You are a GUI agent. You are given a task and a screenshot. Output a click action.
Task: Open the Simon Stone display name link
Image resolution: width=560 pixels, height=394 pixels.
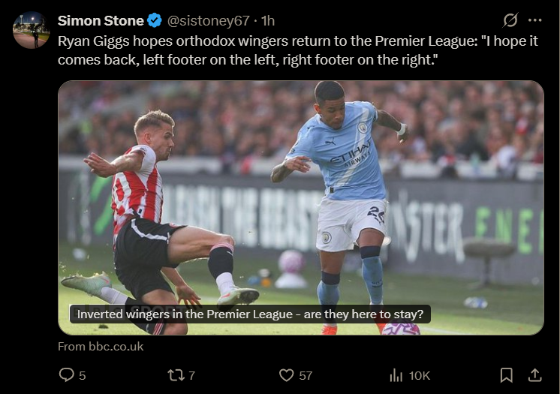point(101,20)
